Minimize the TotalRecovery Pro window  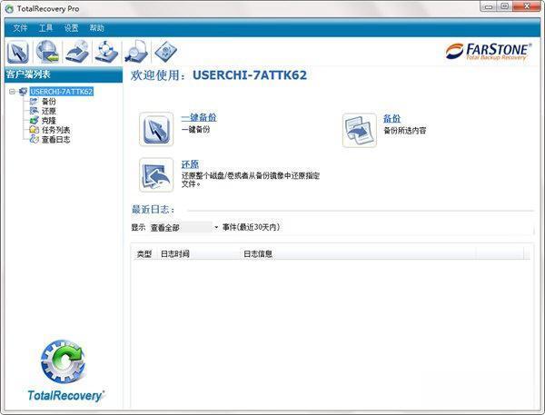coord(489,6)
